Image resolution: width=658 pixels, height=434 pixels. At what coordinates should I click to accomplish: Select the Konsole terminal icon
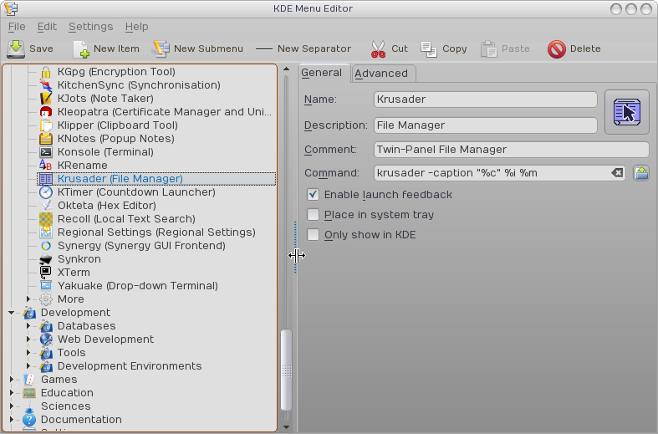pos(46,152)
